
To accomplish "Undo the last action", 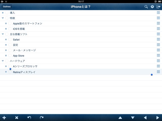I will [29, 117].
